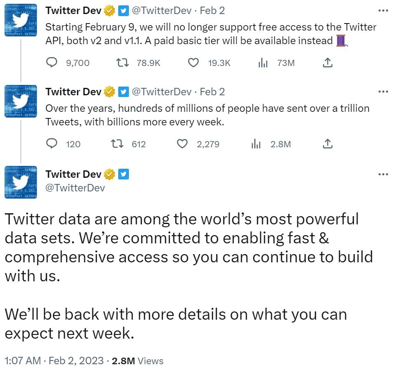Expand the three-dot menu on second tweet
Screen dimensions: 393x370
383,92
